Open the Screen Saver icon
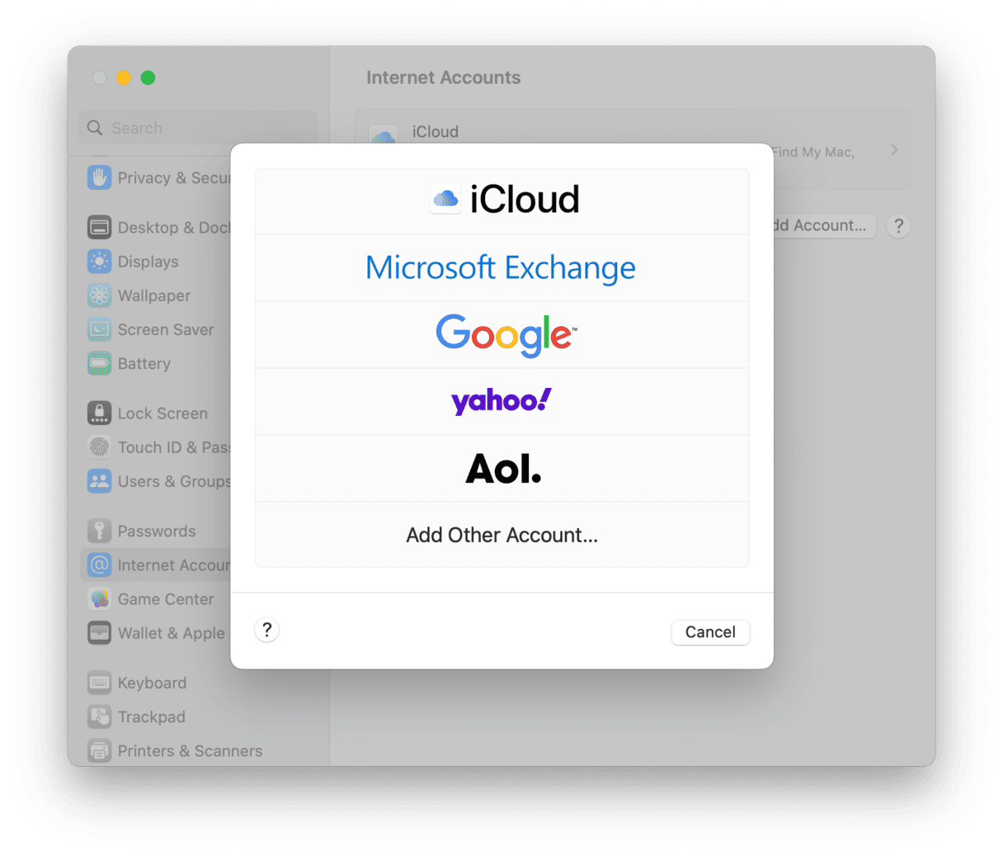1003x856 pixels. [x=100, y=329]
